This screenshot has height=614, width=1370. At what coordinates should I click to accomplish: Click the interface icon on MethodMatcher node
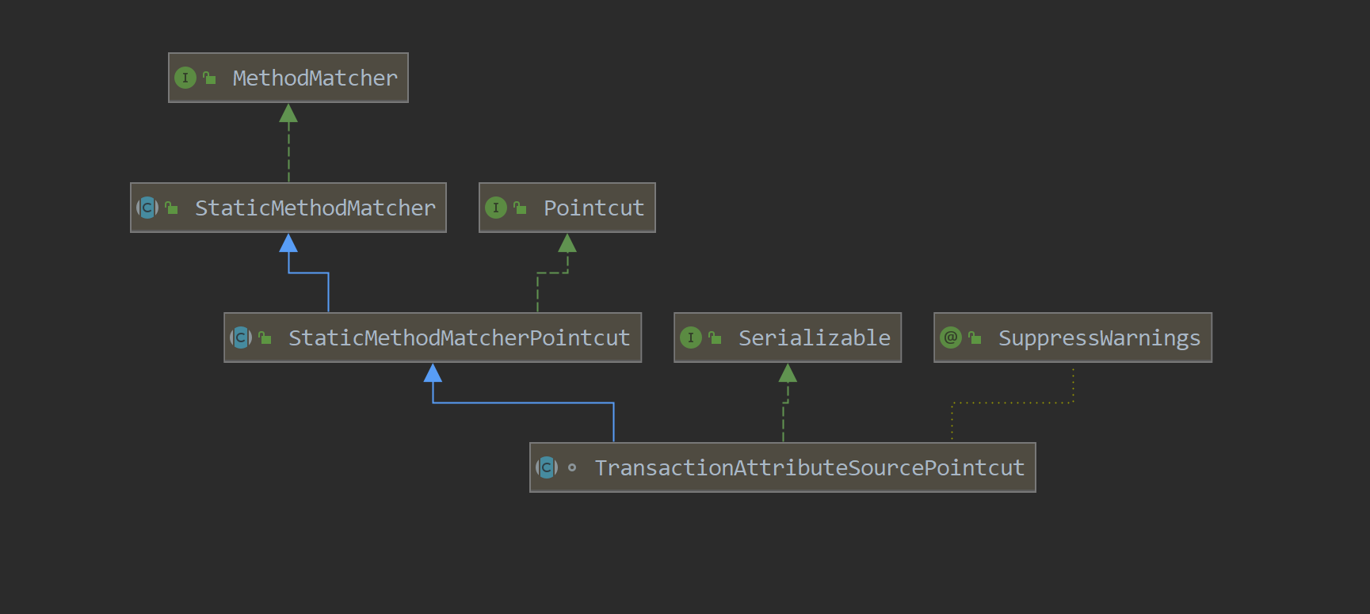(x=185, y=78)
